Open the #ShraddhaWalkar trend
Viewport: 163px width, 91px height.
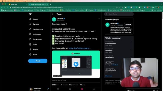111,70
